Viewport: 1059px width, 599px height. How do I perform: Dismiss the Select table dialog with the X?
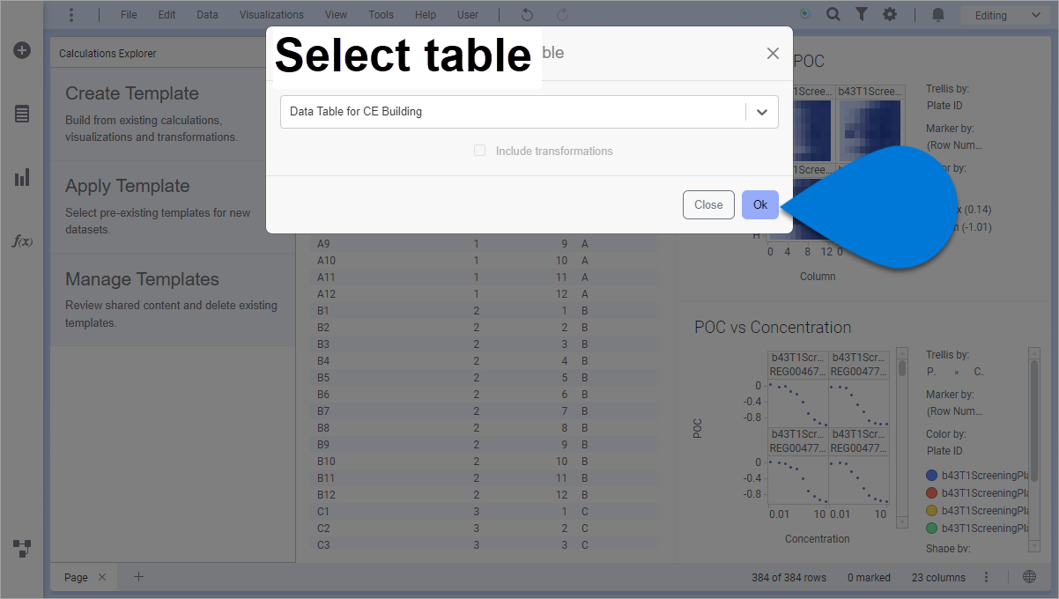coord(773,54)
